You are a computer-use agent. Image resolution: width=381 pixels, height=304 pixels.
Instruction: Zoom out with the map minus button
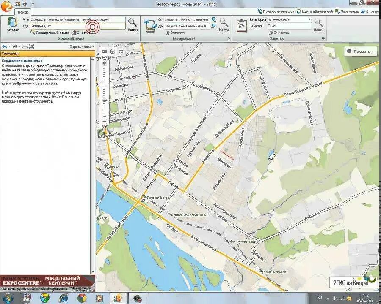pos(105,121)
